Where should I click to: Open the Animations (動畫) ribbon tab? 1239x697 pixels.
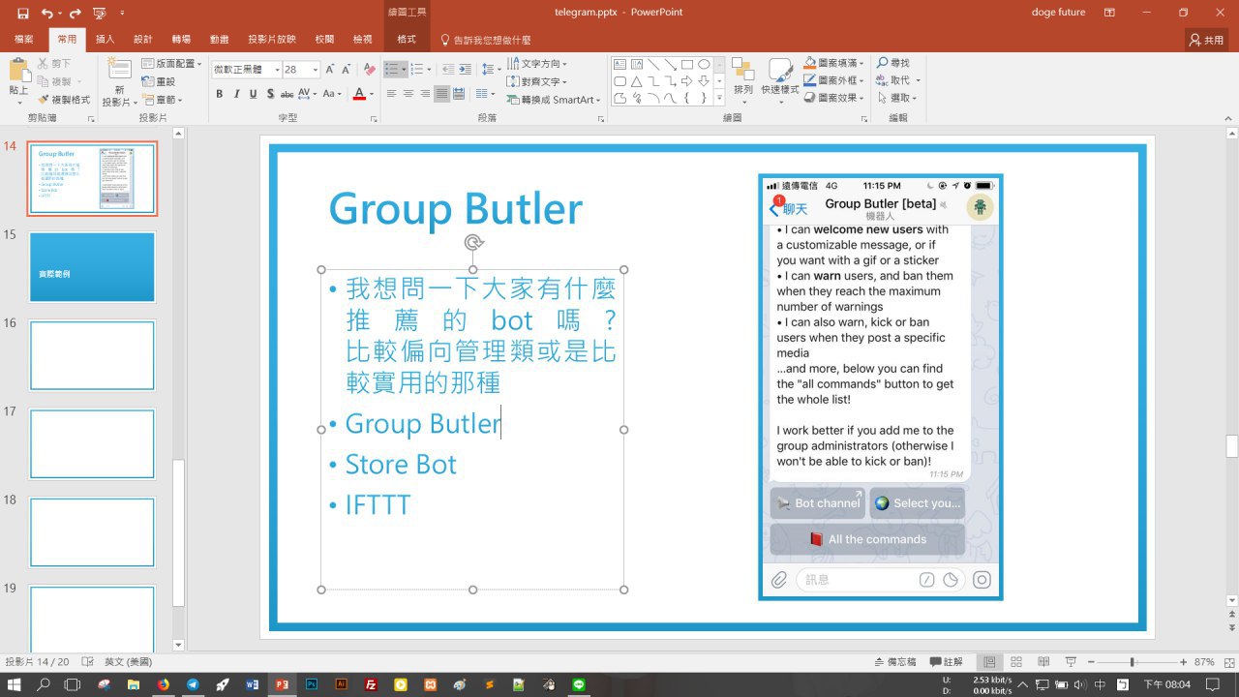point(220,40)
